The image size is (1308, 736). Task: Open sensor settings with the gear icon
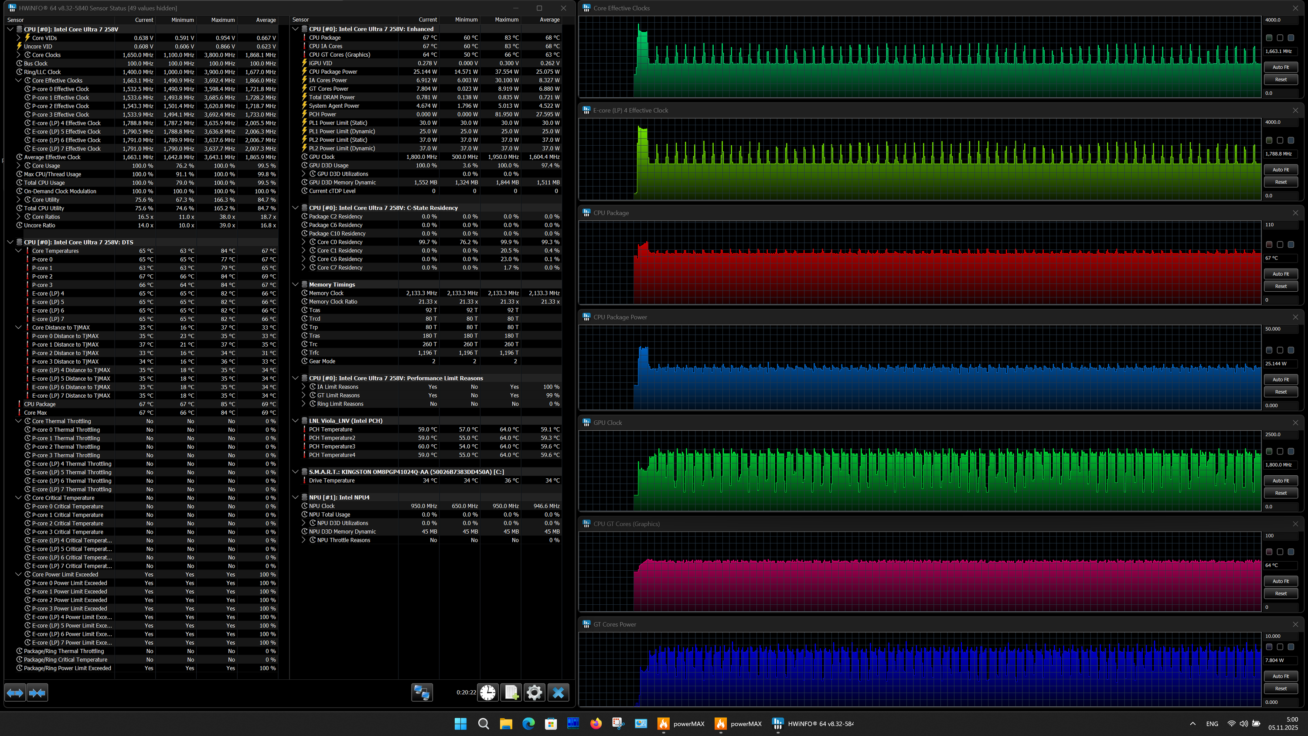pos(534,693)
